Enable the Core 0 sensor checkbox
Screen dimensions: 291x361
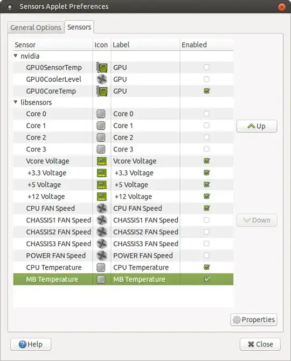tap(206, 114)
